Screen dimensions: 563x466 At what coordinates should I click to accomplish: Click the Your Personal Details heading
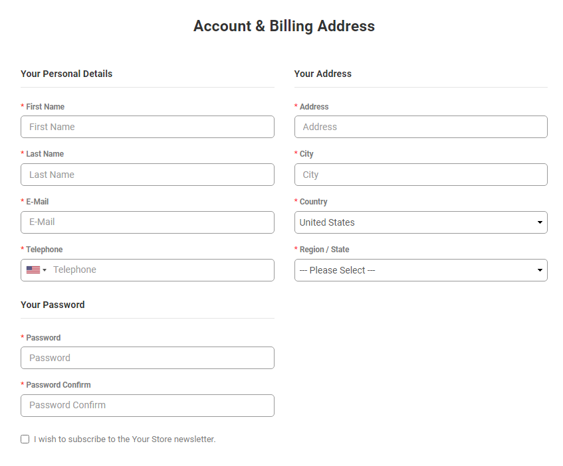click(x=66, y=74)
